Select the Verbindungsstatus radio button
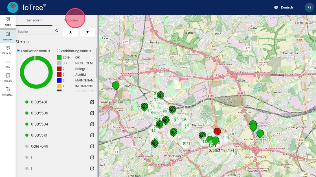The width and height of the screenshot is (316, 177). (x=58, y=51)
